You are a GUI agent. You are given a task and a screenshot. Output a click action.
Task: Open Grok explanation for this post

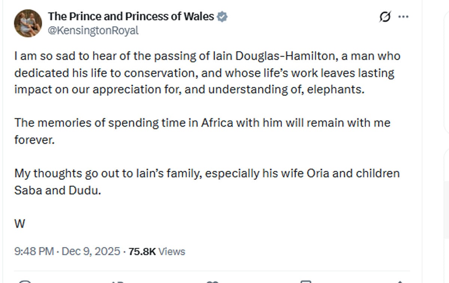pos(385,17)
